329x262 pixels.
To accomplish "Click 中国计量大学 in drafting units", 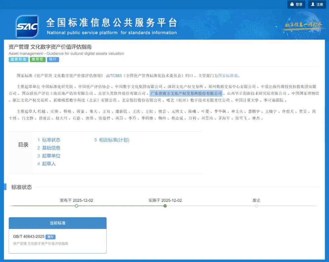I will click(247, 100).
